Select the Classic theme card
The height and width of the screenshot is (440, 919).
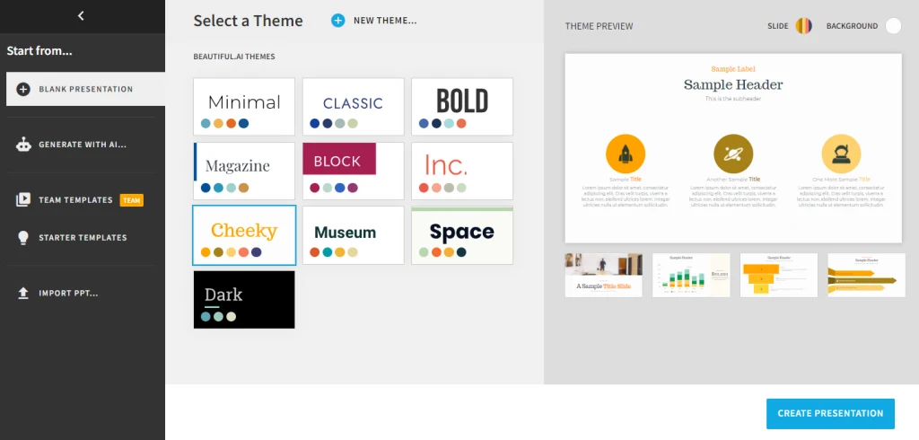pos(353,106)
